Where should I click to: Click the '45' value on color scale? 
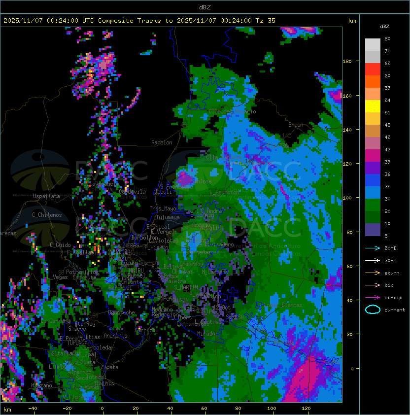click(387, 138)
